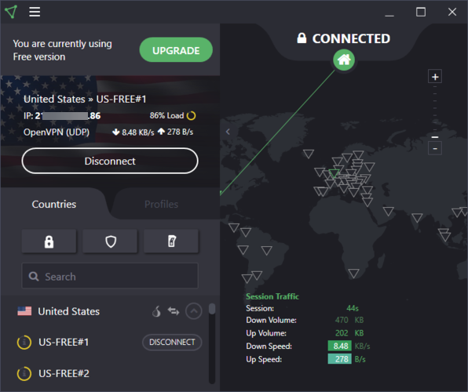Click the Session Traffic heading
Image resolution: width=468 pixels, height=392 pixels.
272,296
